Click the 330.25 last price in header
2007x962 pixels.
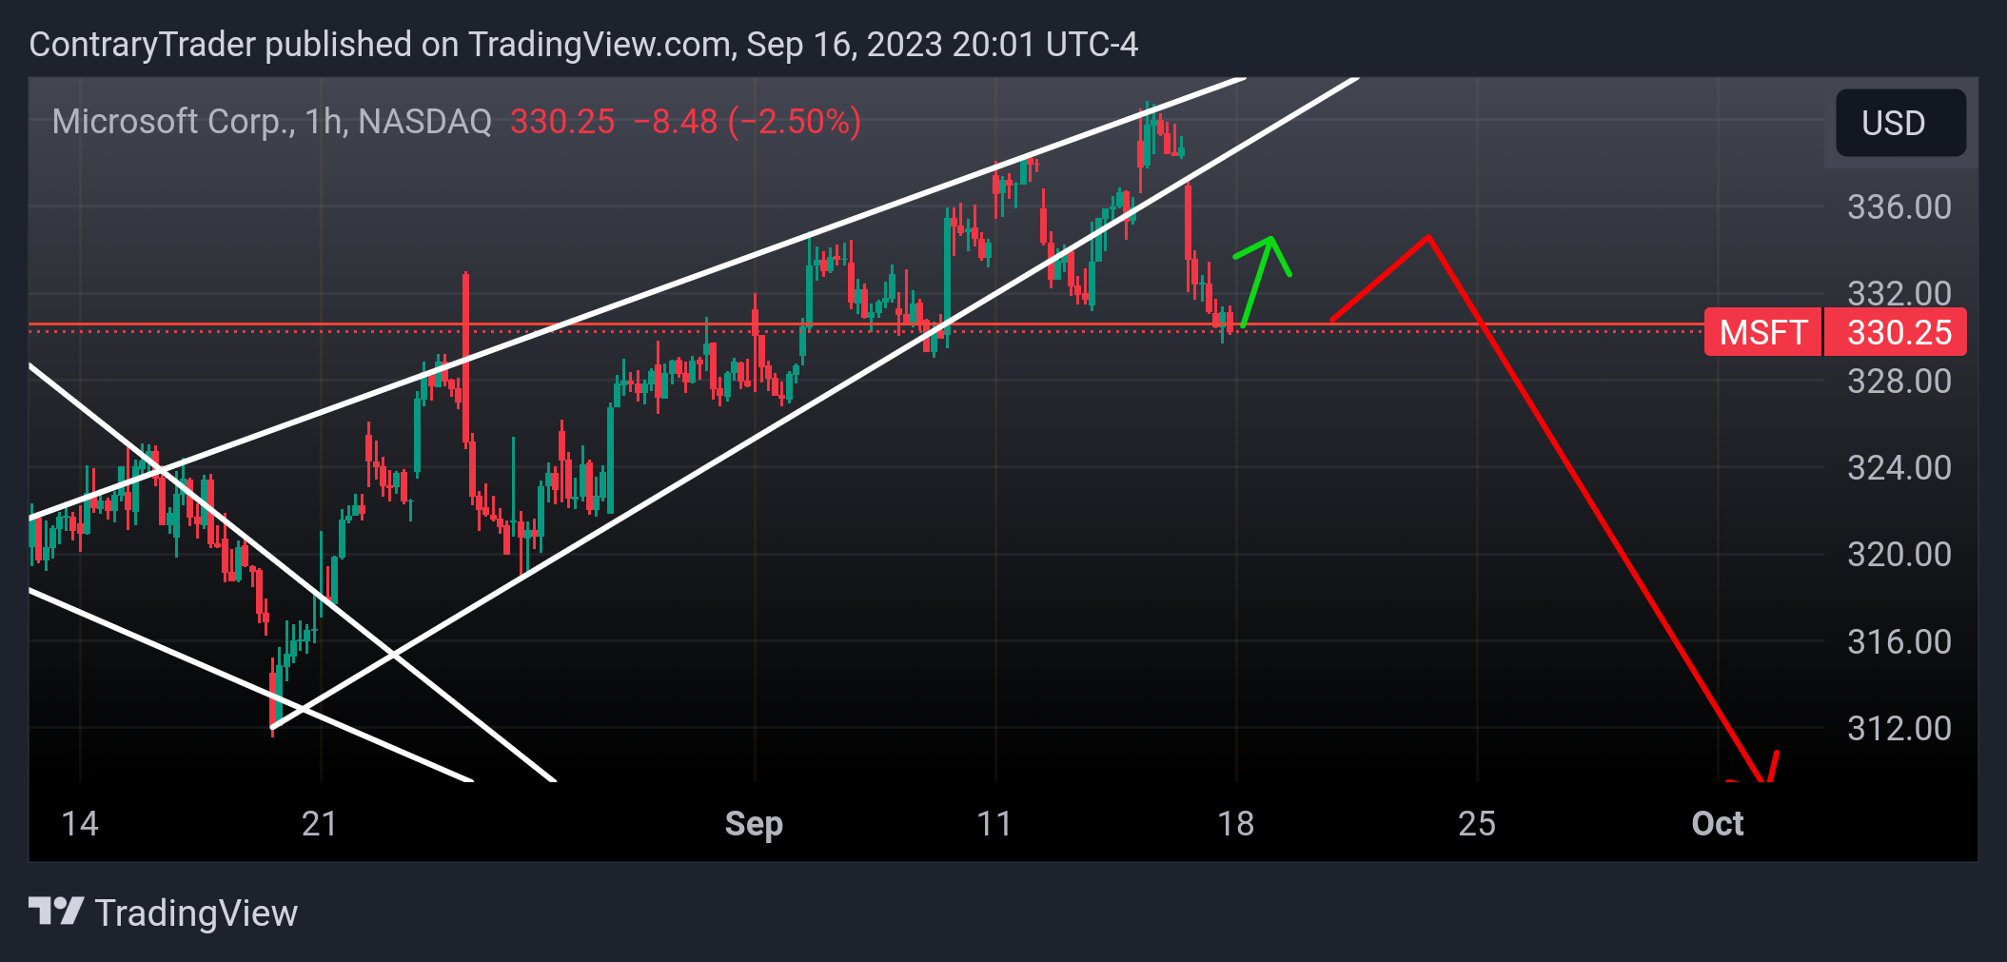562,122
